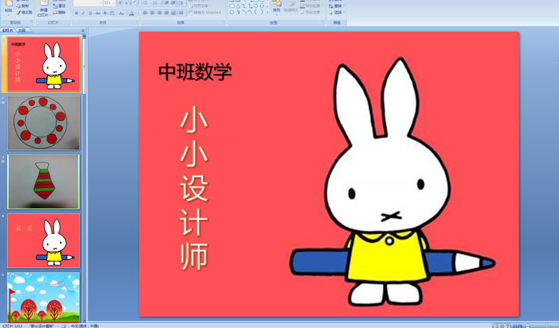The height and width of the screenshot is (328, 559).
Task: Toggle Underline formatting
Action: [x=90, y=13]
